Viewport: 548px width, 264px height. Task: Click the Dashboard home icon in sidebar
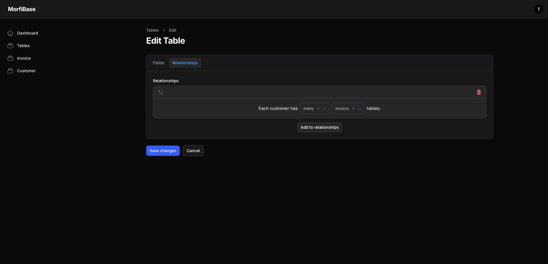(x=10, y=33)
